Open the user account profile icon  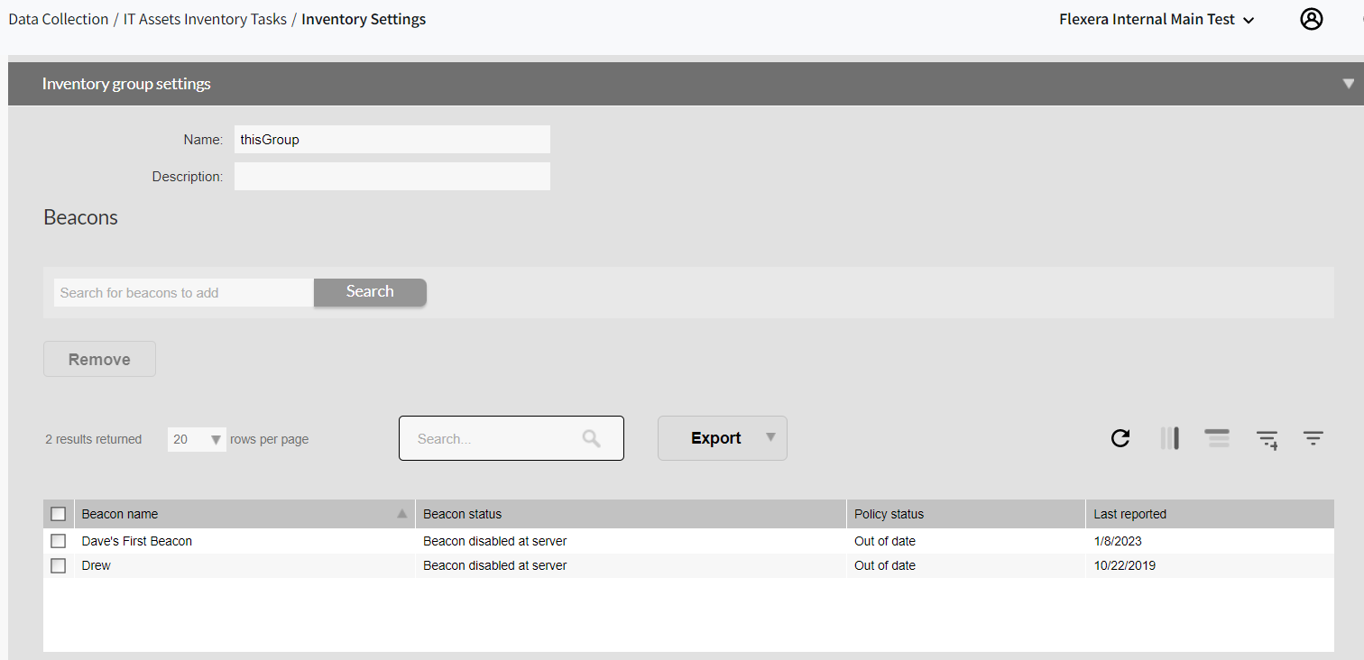point(1311,19)
